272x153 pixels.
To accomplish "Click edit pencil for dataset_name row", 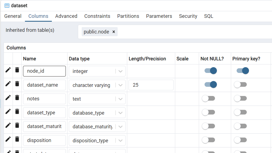I will (x=8, y=84).
